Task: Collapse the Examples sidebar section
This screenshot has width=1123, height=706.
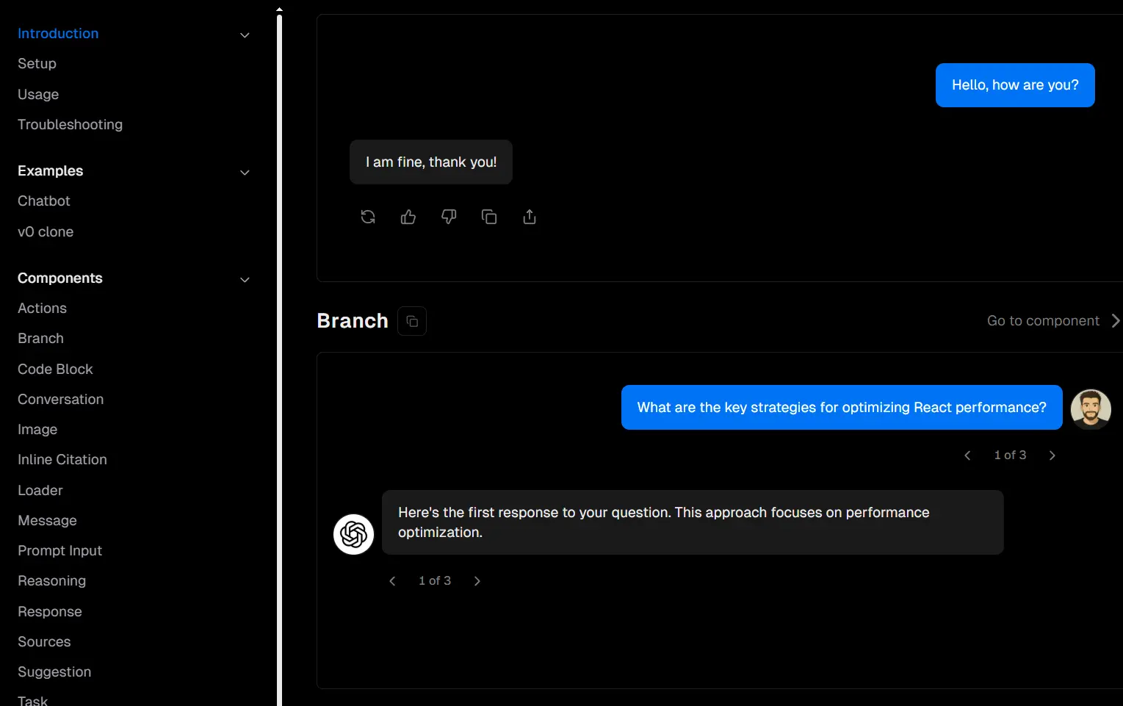Action: 245,173
